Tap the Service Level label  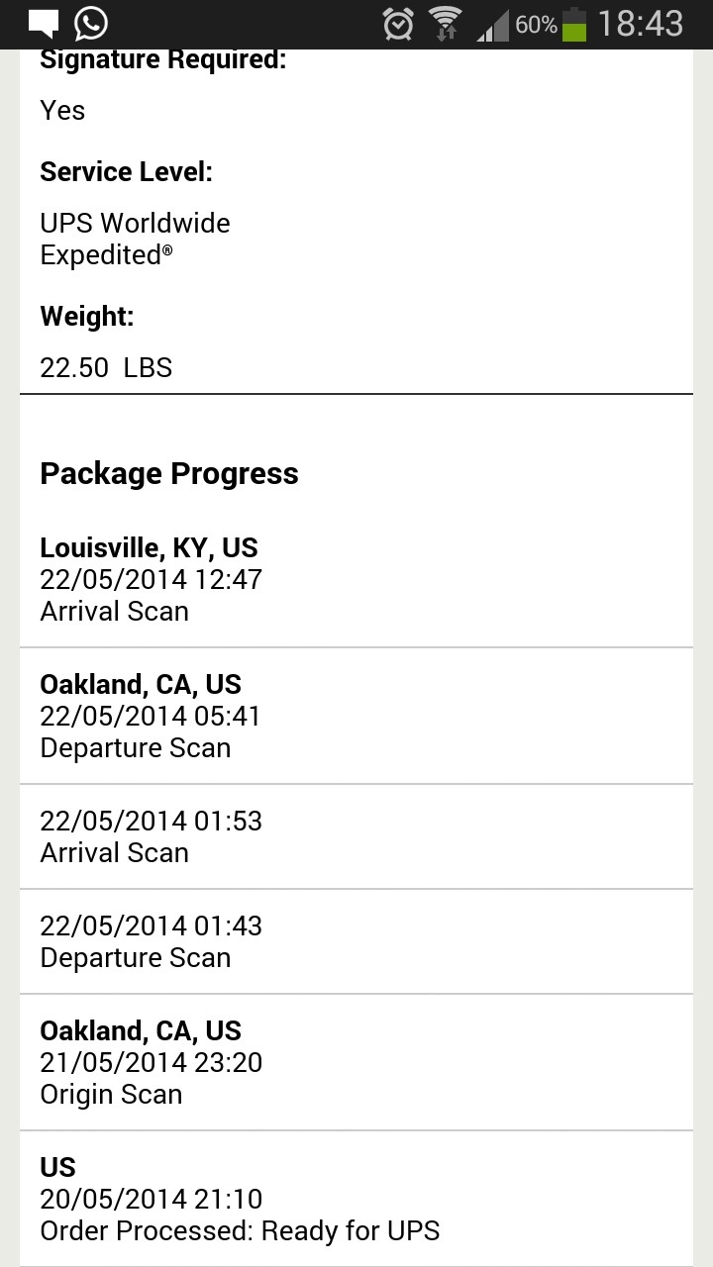pyautogui.click(x=127, y=172)
